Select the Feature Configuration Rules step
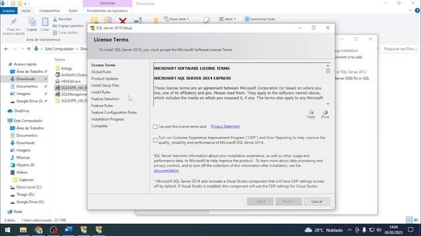Viewport: 421px width, 236px height. 114,112
